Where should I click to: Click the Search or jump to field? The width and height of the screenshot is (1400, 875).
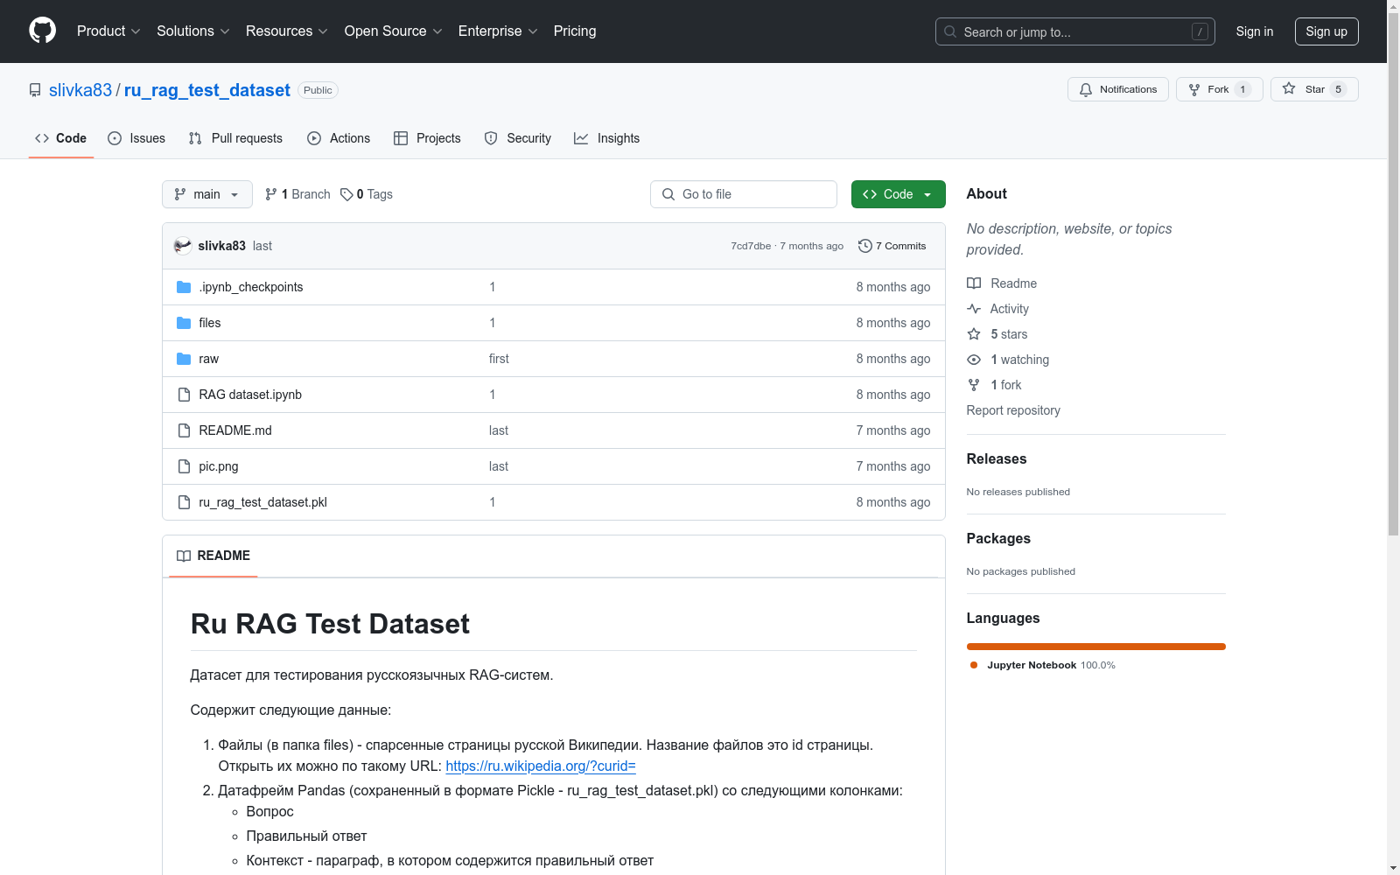coord(1075,31)
